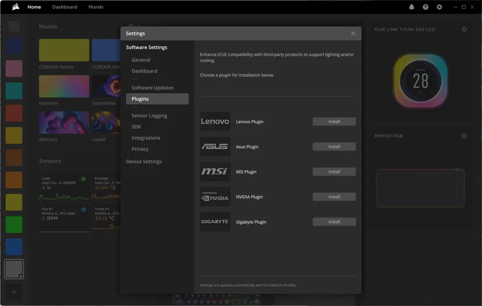The image size is (482, 306).
Task: Select the red profile swatch
Action: point(14,113)
